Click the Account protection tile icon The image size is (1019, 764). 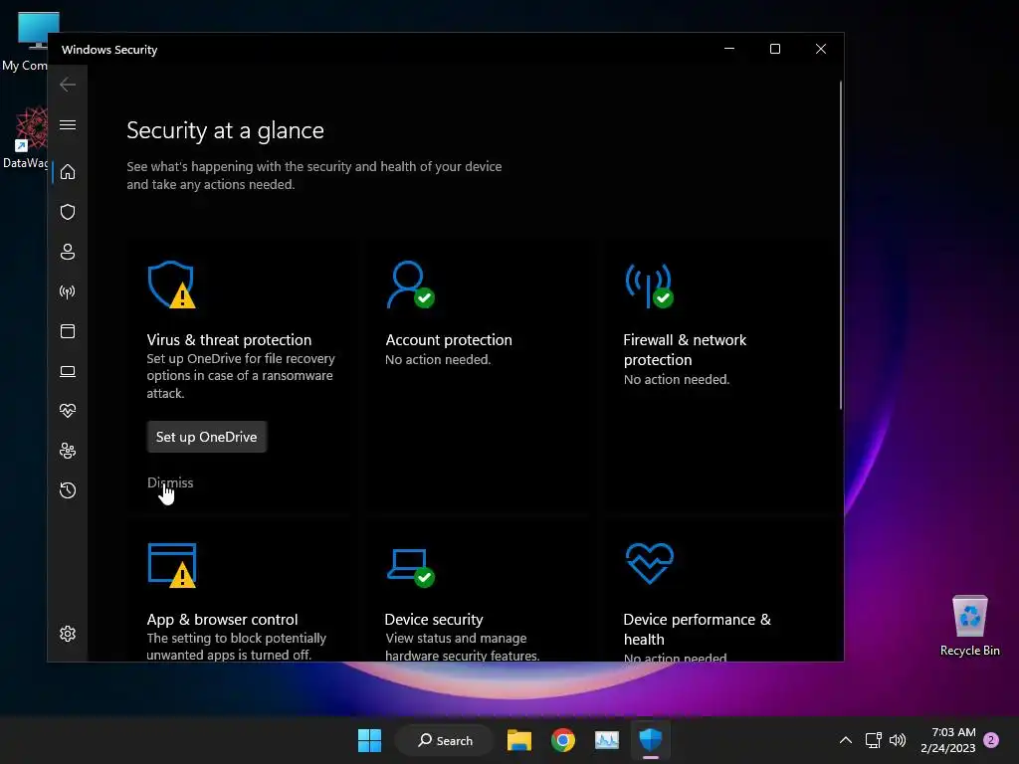(410, 285)
